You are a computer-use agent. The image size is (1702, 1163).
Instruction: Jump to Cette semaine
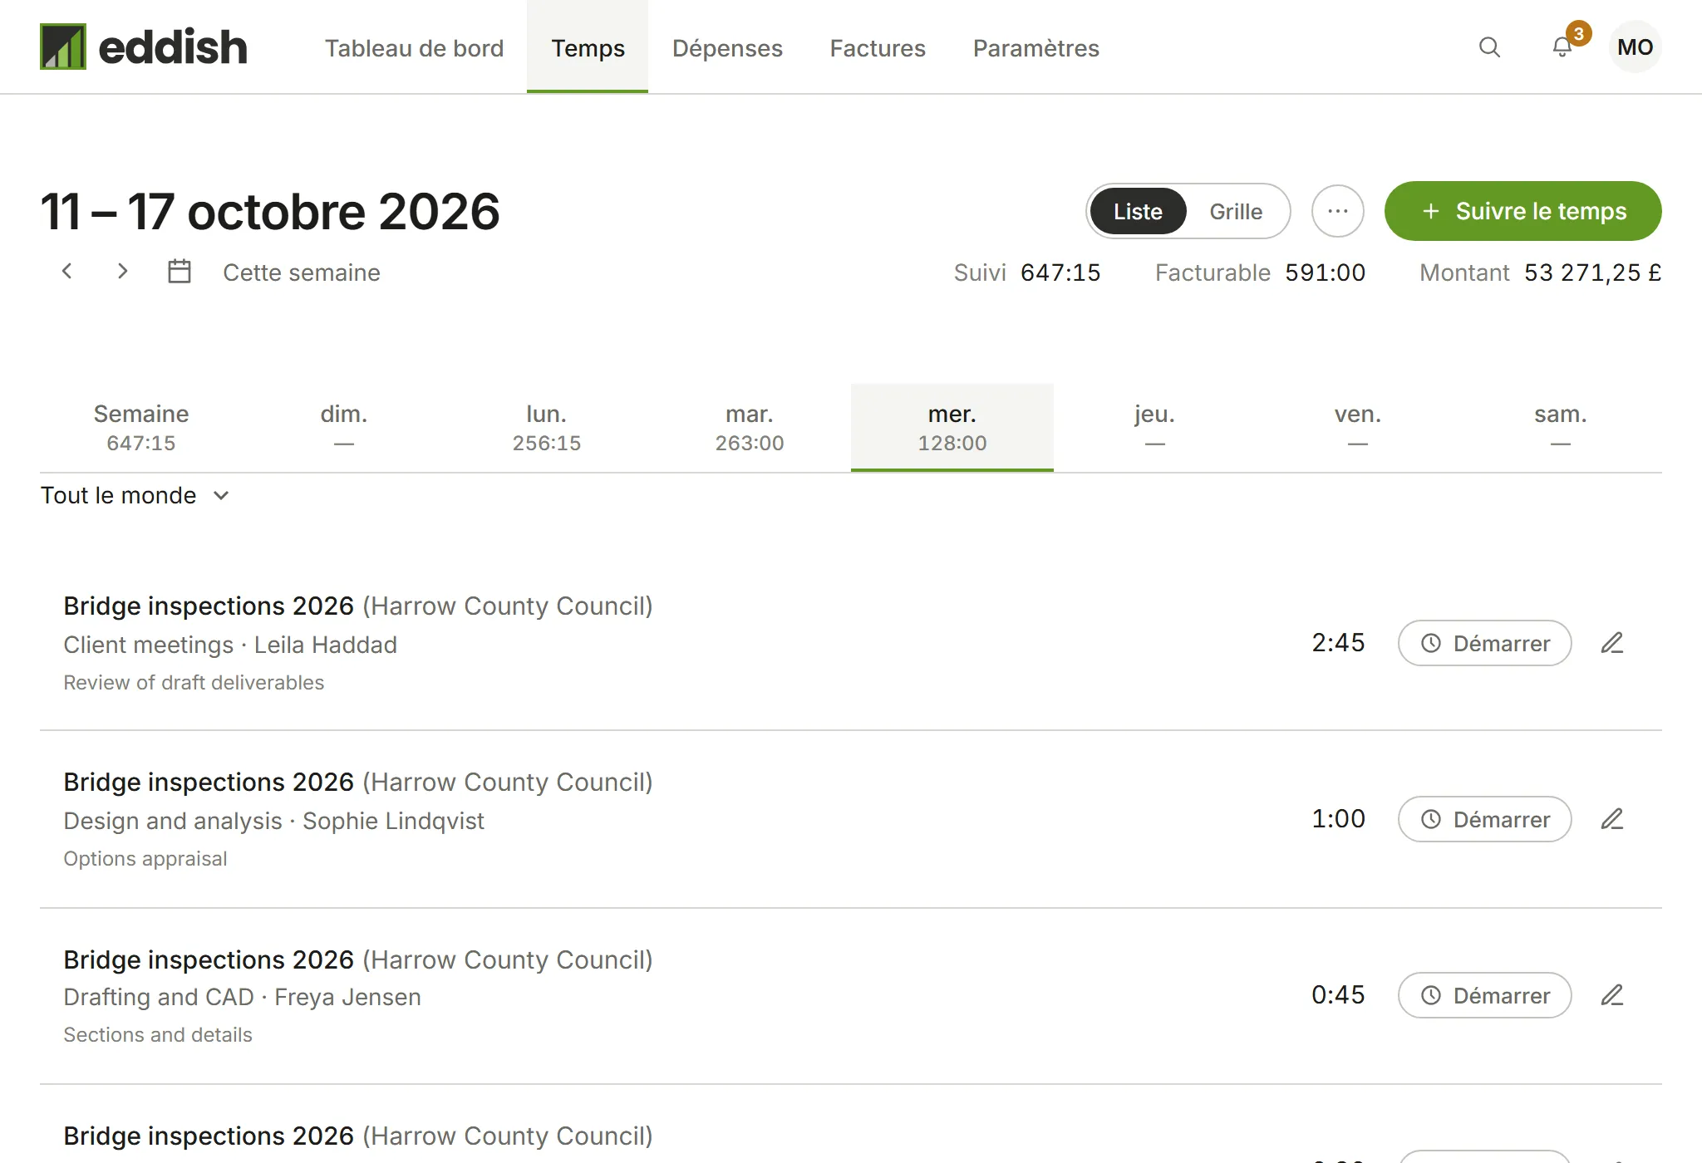[x=301, y=272]
